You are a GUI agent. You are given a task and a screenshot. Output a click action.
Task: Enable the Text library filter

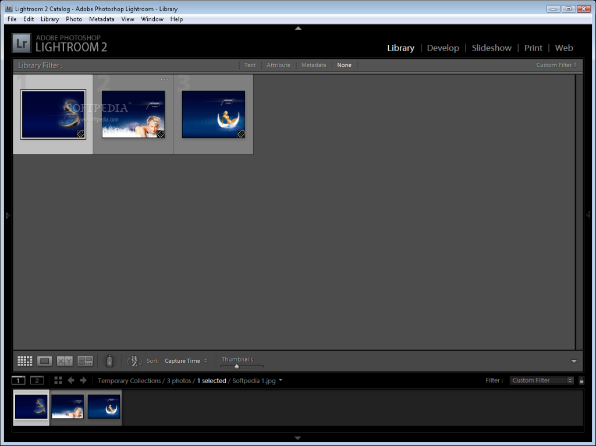[x=250, y=65]
